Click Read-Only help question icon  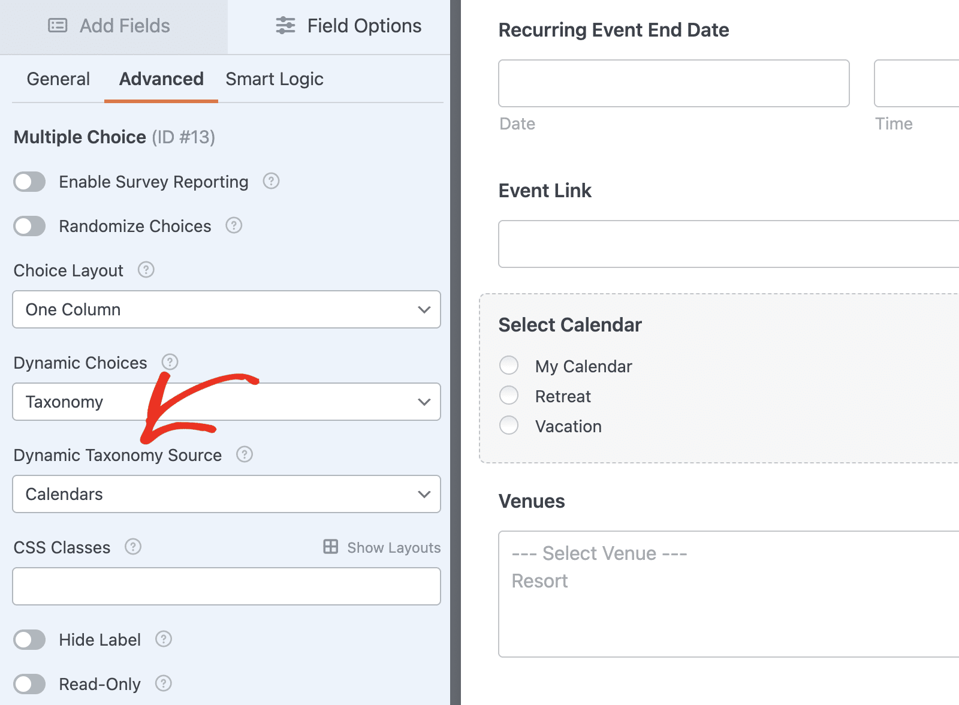point(164,683)
